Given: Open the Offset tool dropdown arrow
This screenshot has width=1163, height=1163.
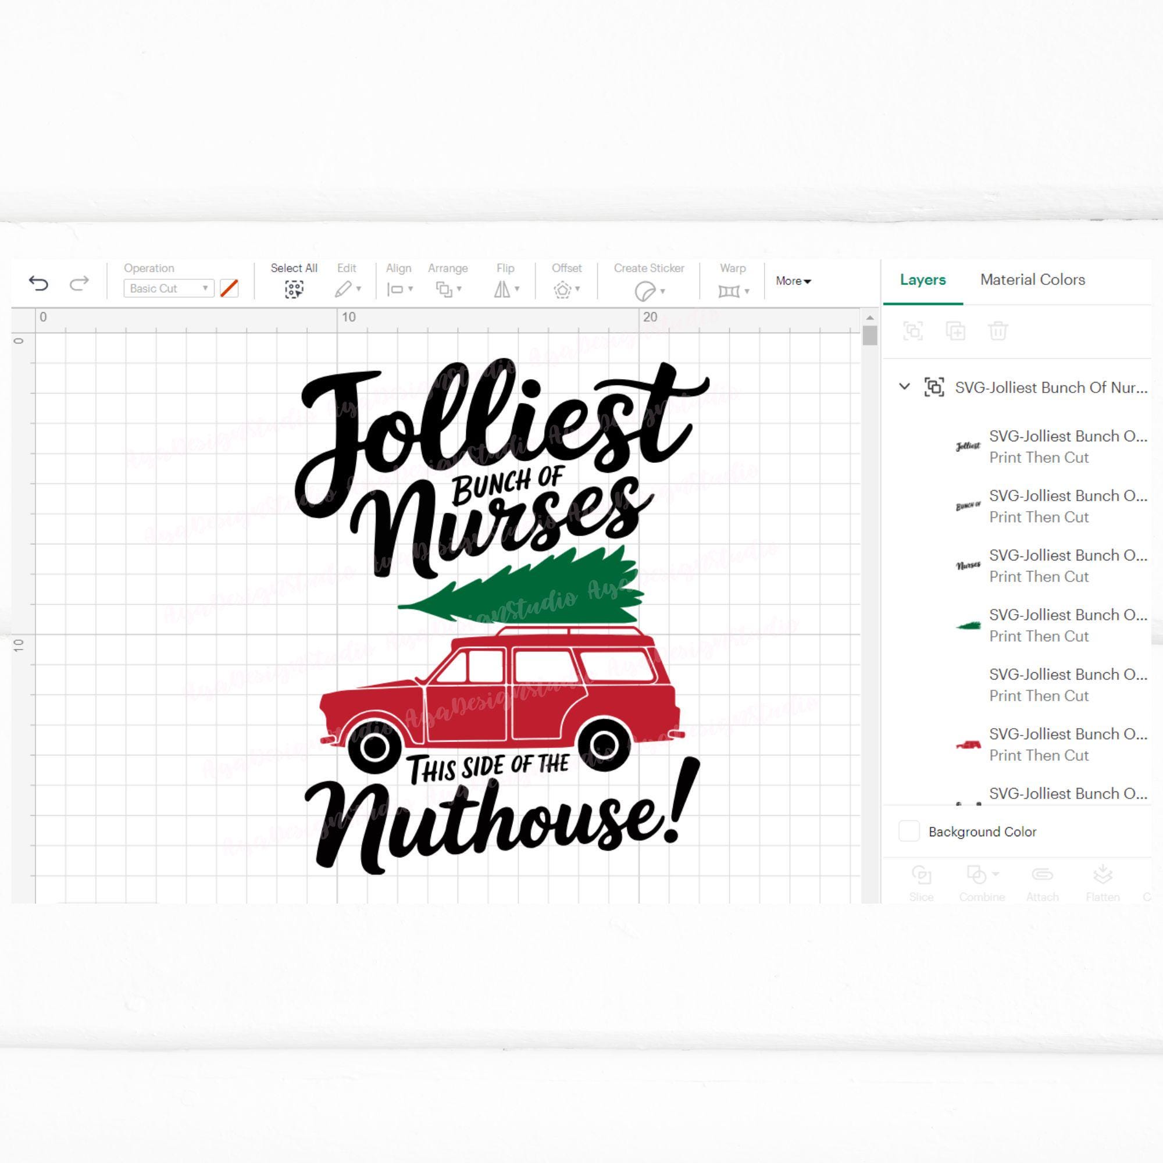Looking at the screenshot, I should click(577, 289).
